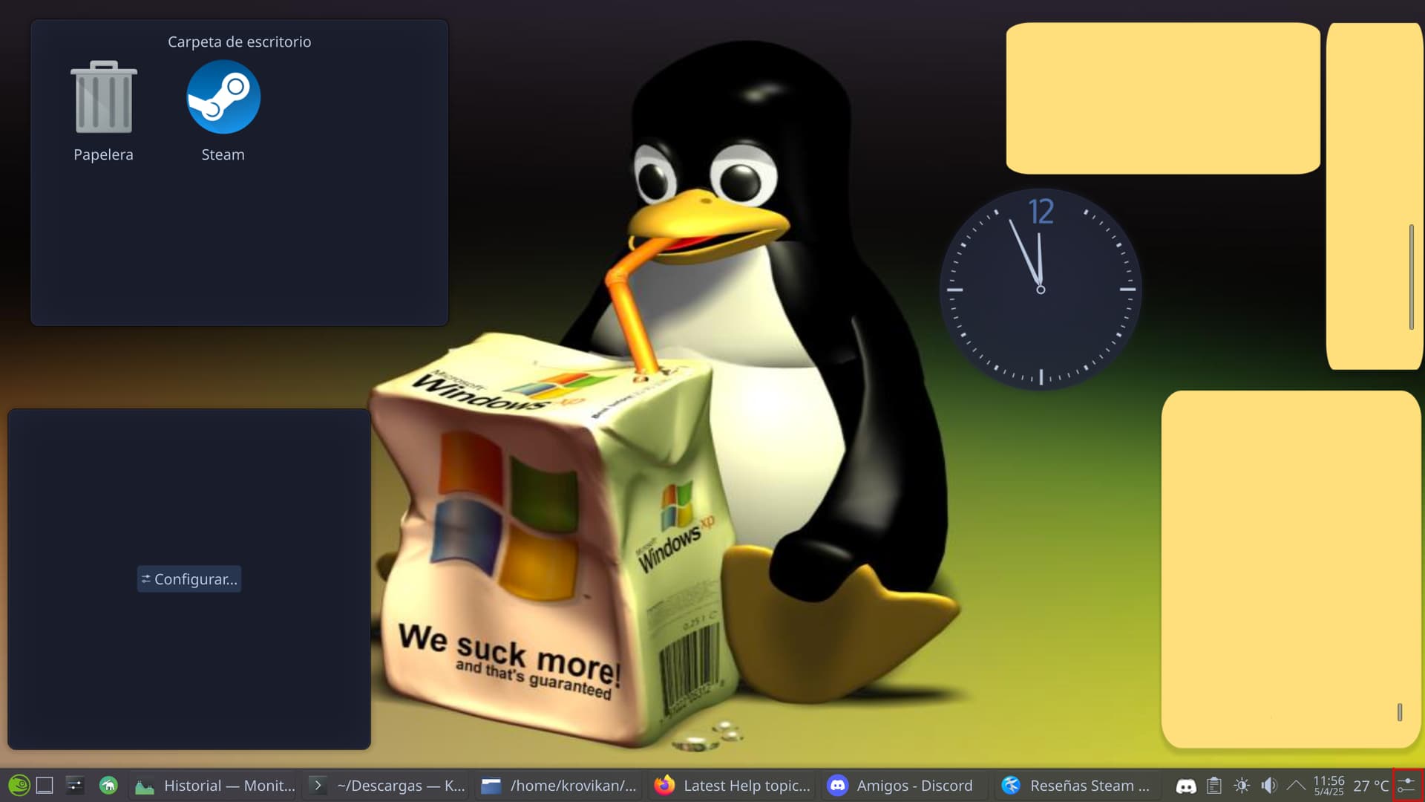Screen dimensions: 1425x802
Task: Switch to the Firefox Latest Help topic task
Action: pos(733,785)
